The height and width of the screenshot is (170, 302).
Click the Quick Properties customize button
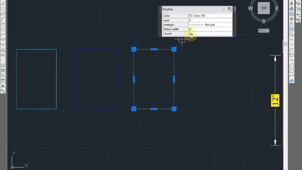coord(229,9)
